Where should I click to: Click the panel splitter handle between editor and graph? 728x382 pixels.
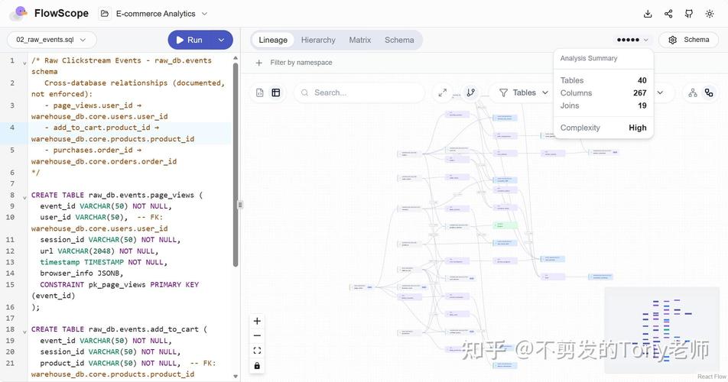tap(240, 205)
